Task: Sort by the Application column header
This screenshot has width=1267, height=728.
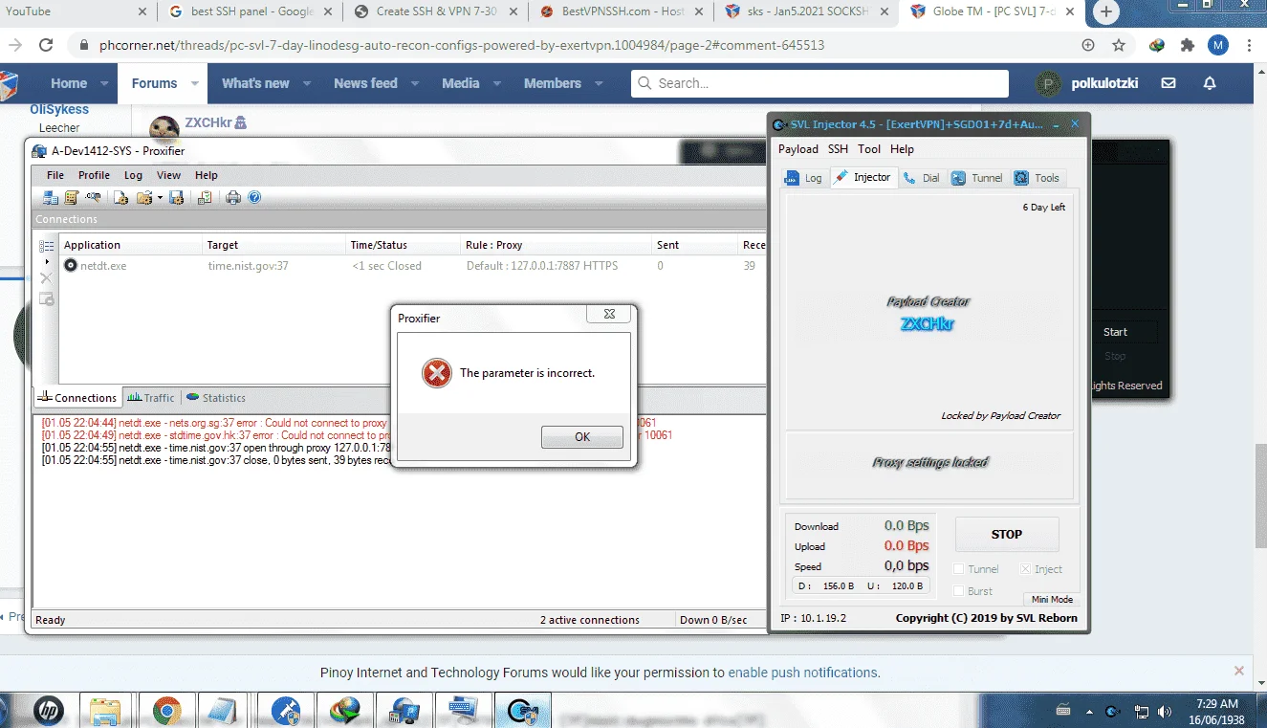Action: pyautogui.click(x=131, y=245)
